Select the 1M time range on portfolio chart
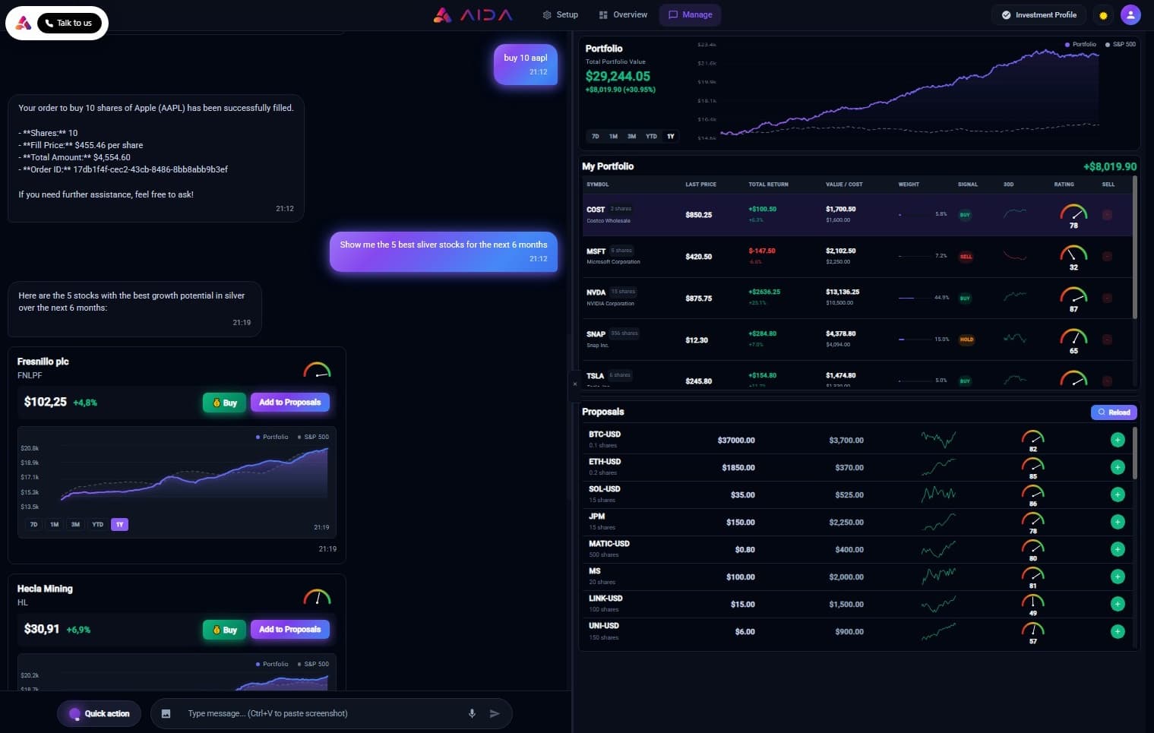This screenshot has height=733, width=1154. click(x=613, y=136)
